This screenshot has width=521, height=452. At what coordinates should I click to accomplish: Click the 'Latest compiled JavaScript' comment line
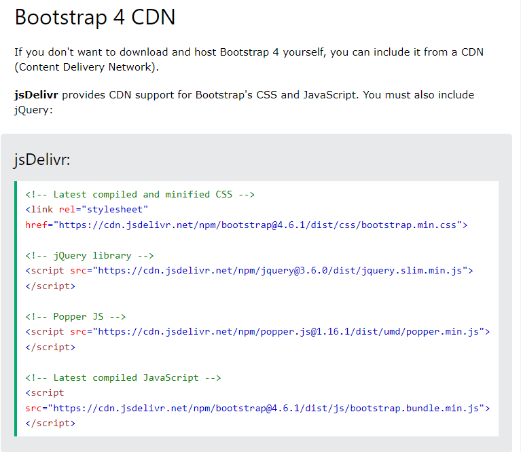123,377
